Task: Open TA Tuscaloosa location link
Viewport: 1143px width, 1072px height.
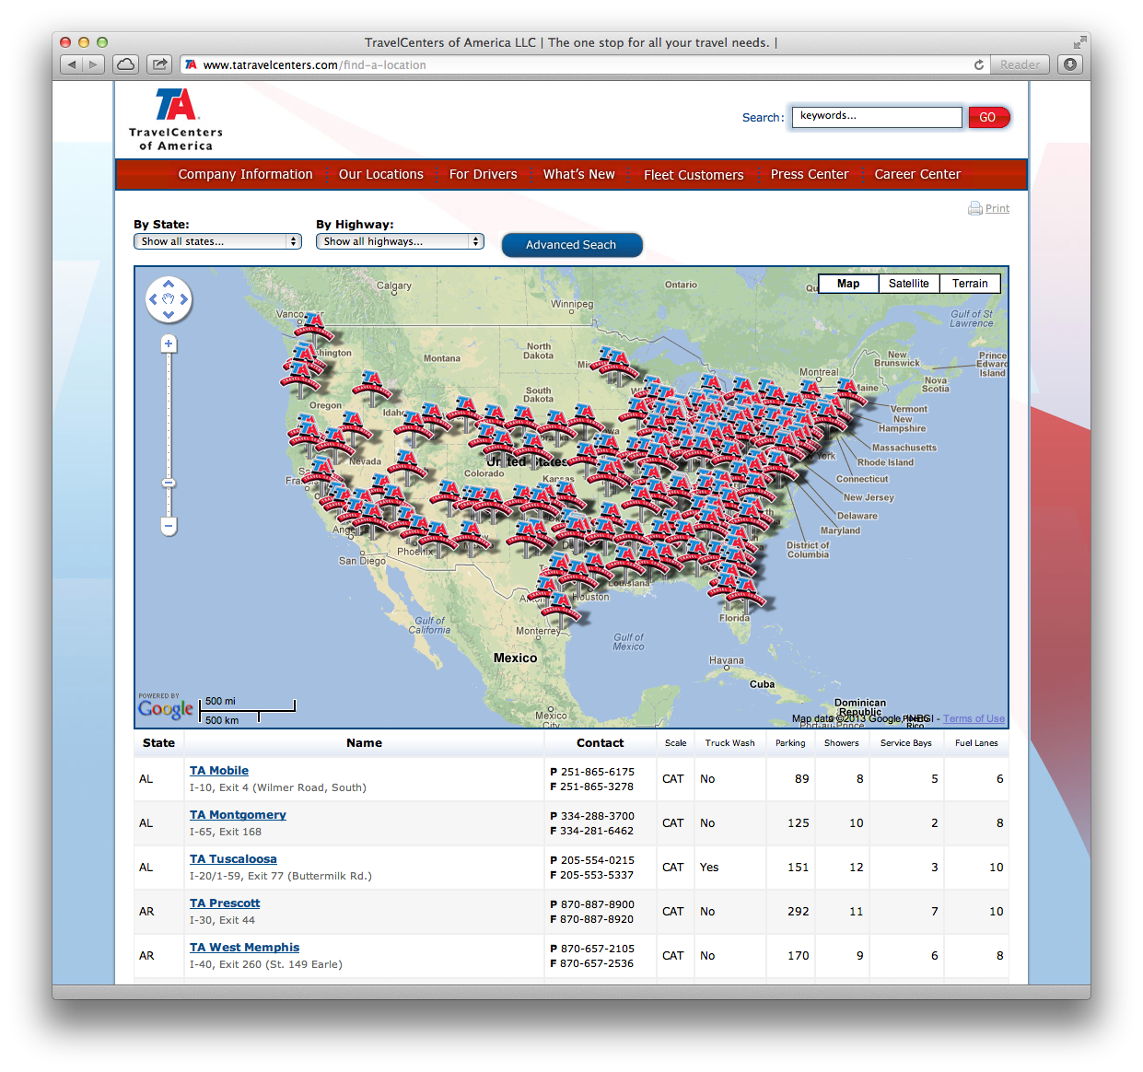Action: click(x=233, y=859)
